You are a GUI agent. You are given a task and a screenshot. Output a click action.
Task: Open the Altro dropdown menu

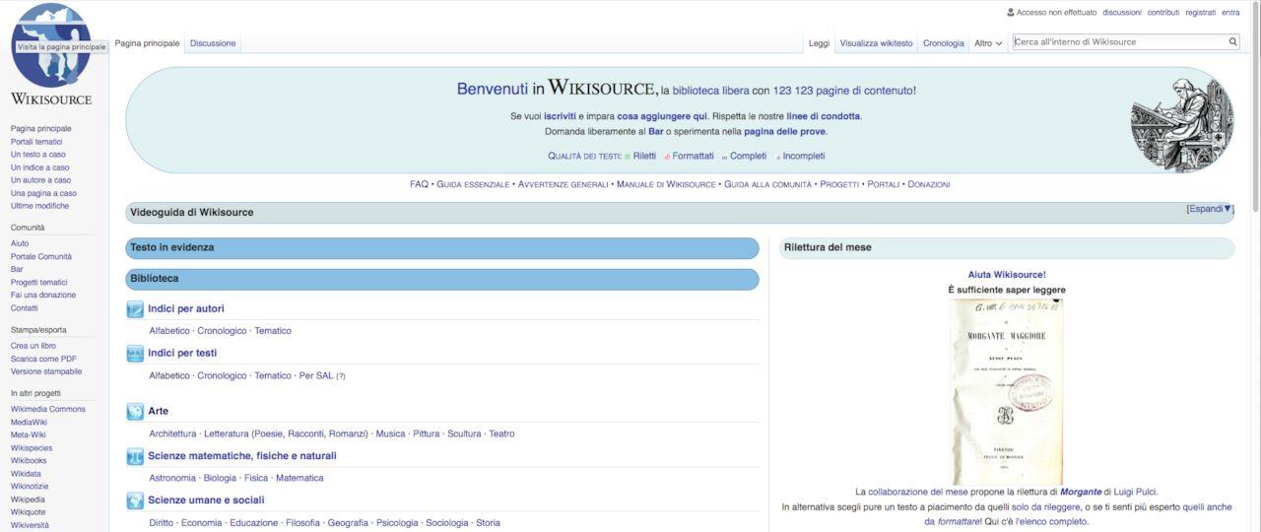987,43
